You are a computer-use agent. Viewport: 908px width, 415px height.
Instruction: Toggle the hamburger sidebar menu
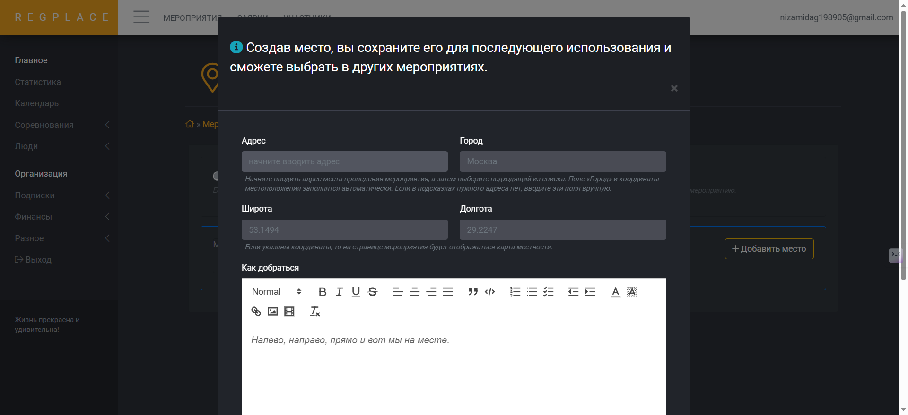point(141,17)
